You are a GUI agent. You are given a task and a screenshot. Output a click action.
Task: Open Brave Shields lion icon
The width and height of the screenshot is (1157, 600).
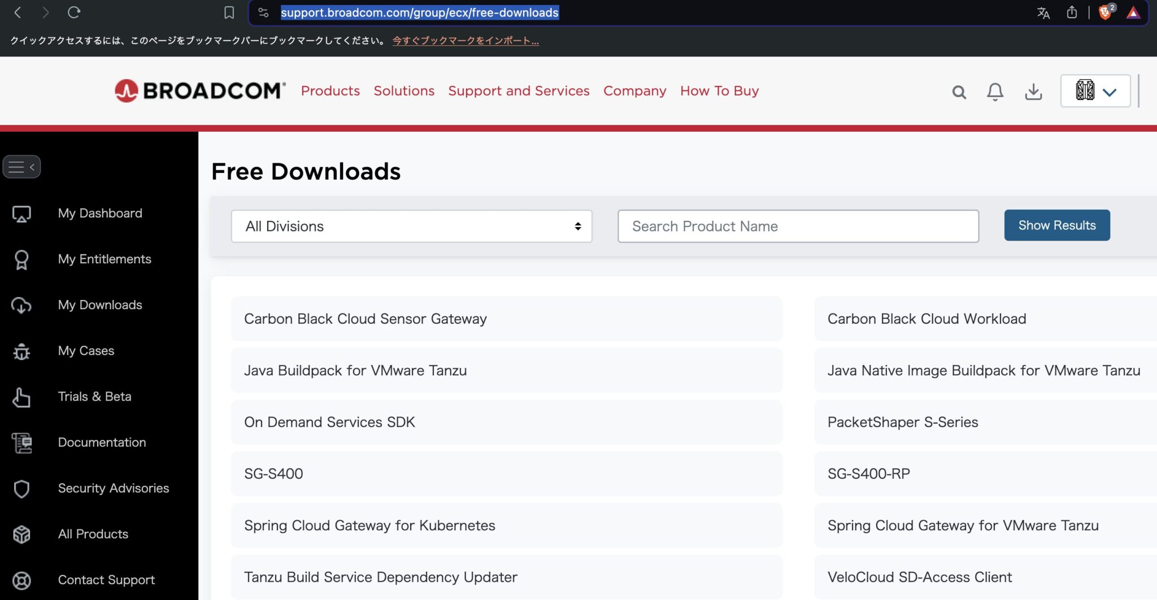(x=1106, y=12)
